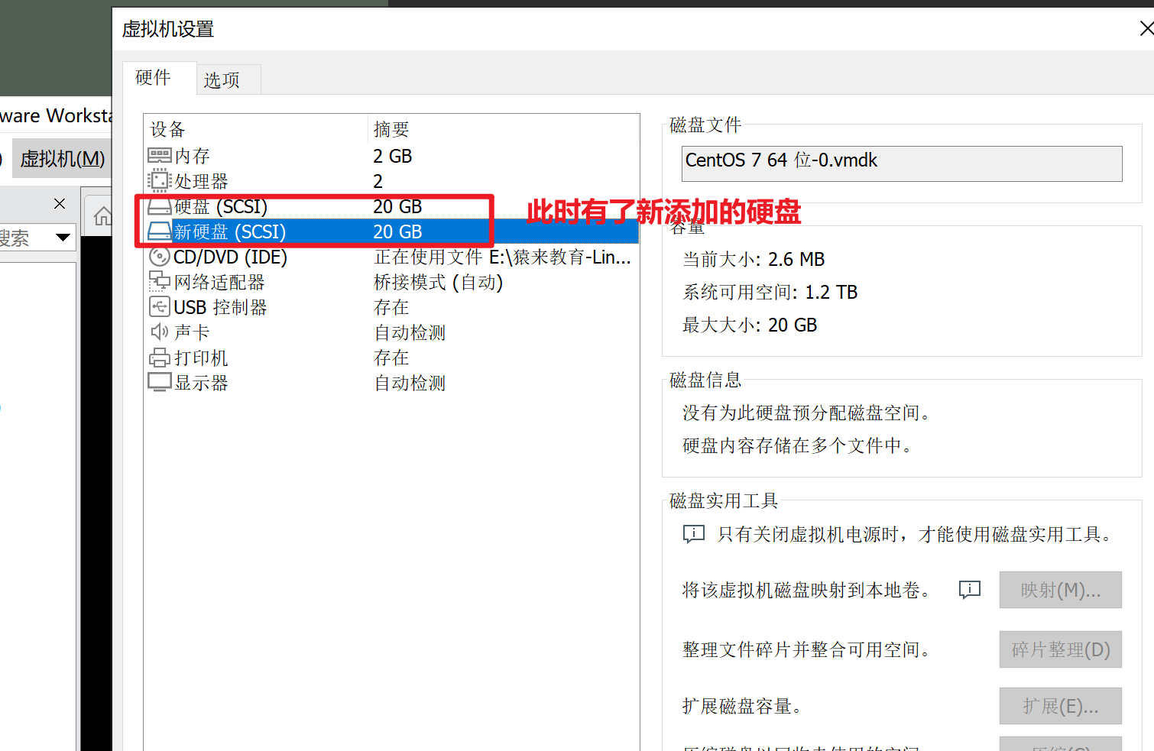Click the X to close the left search panel
Image resolution: width=1154 pixels, height=751 pixels.
pos(59,203)
